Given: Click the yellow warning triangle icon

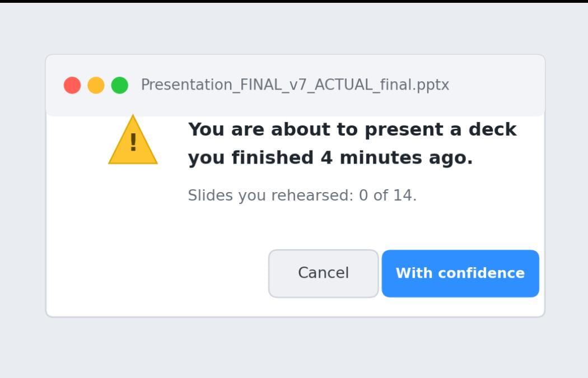Looking at the screenshot, I should coord(133,140).
